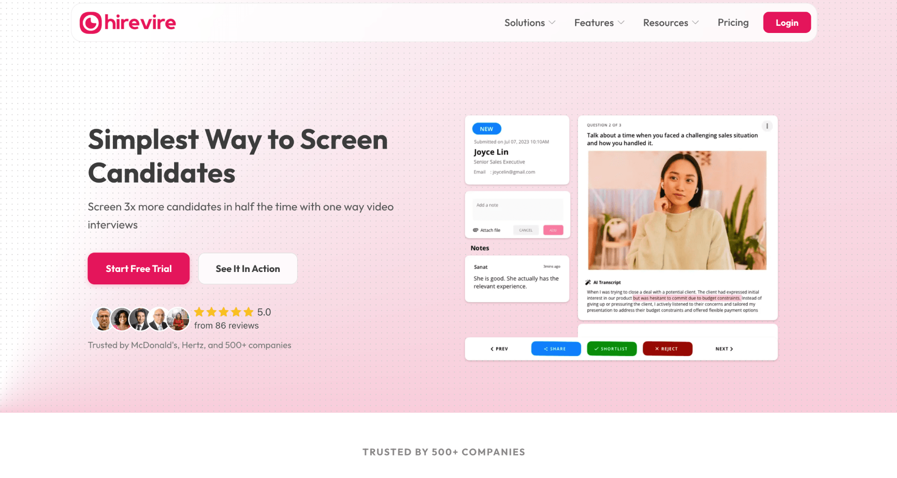Click the hirevire logo

coord(128,22)
